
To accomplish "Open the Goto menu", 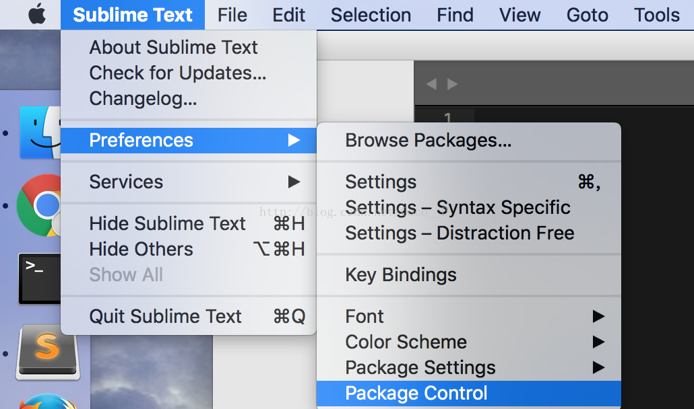I will click(x=588, y=15).
